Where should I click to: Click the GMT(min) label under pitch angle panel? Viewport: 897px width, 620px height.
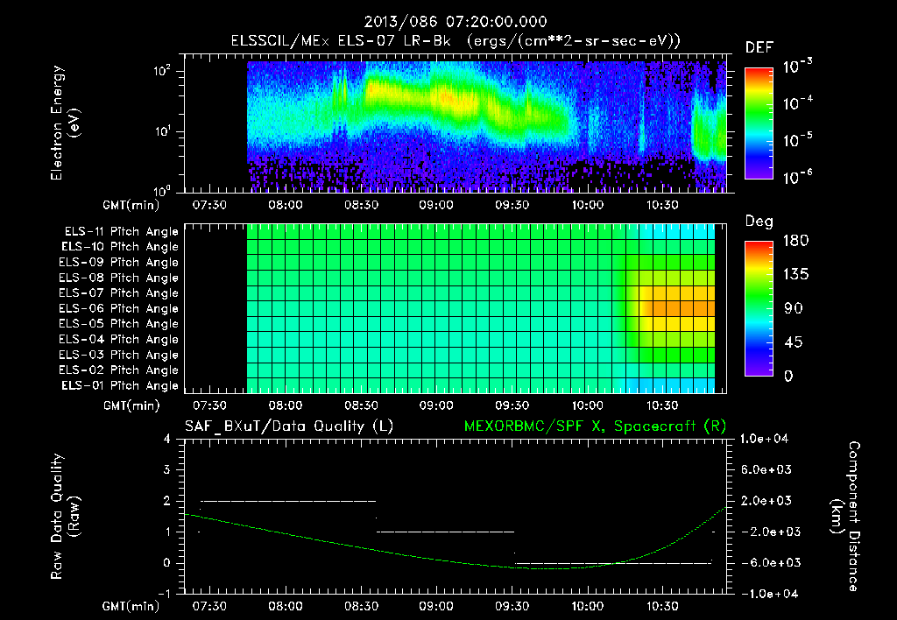[x=131, y=406]
